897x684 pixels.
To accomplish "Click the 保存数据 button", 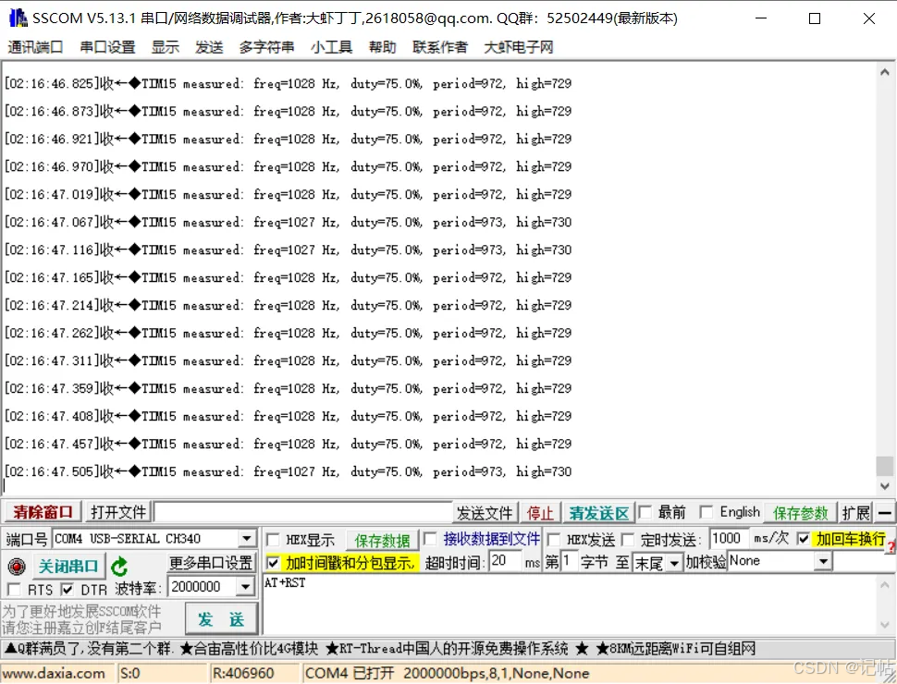I will [x=382, y=540].
